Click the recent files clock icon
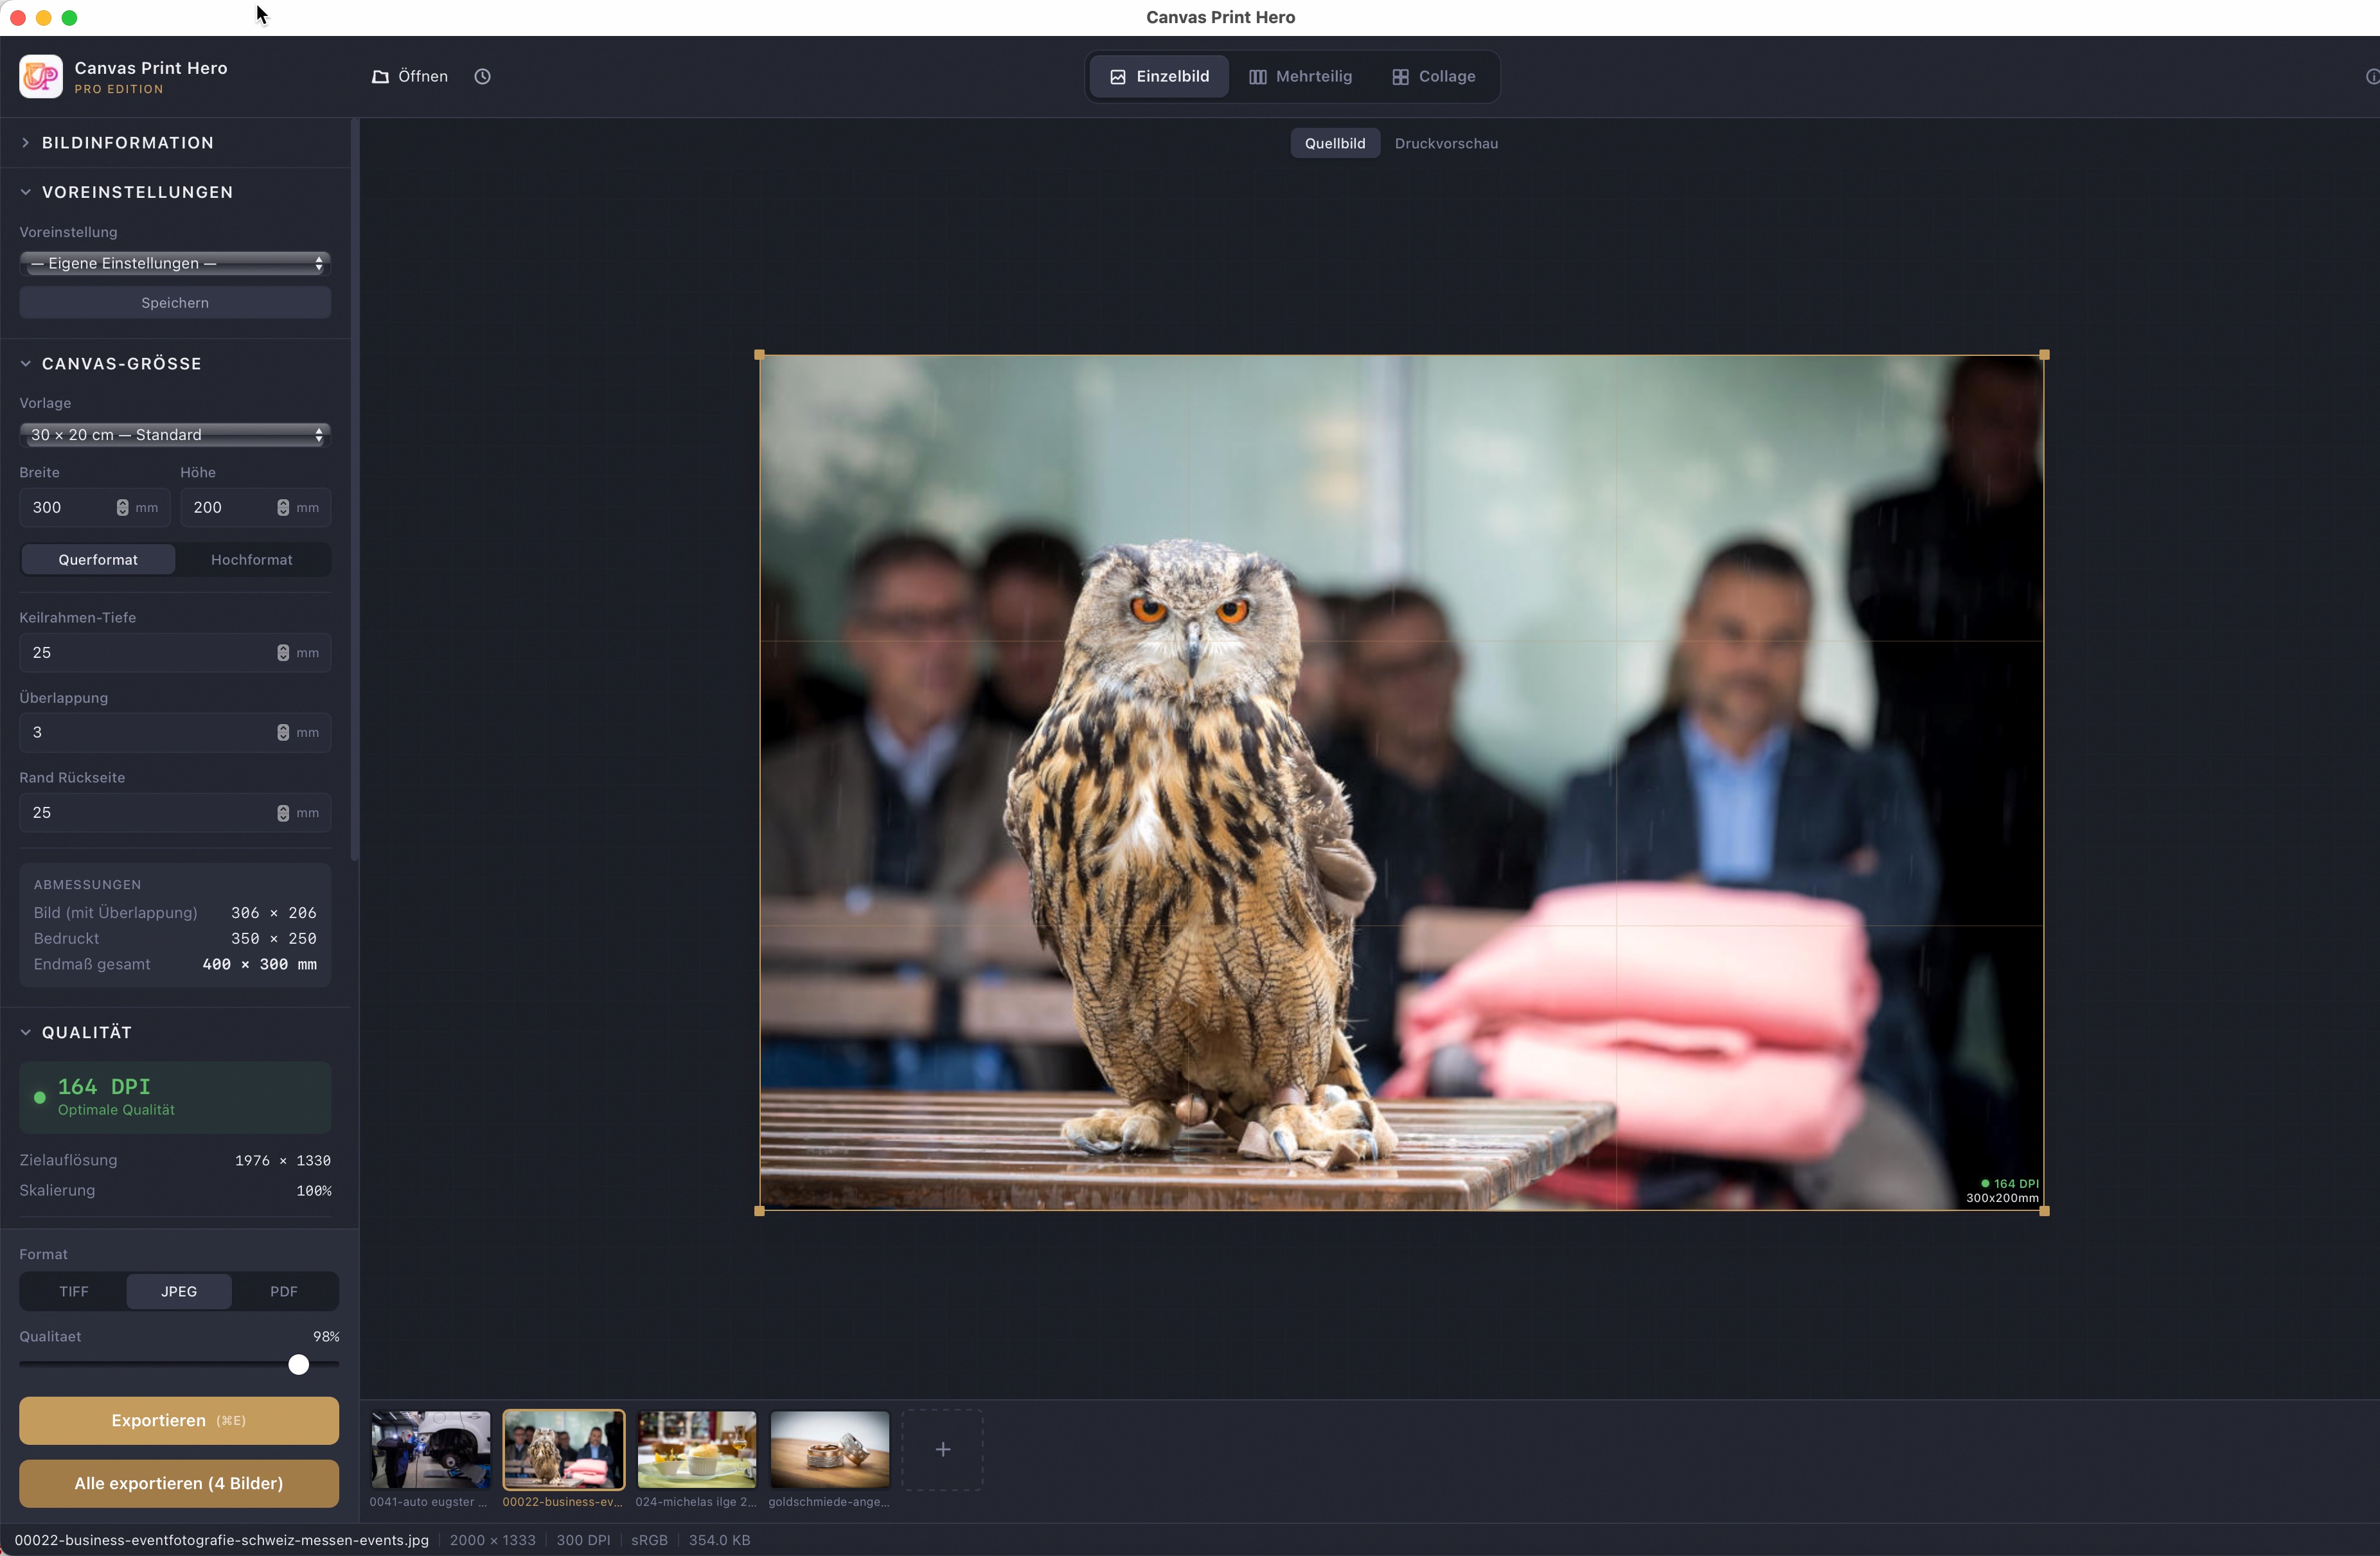 coord(482,77)
